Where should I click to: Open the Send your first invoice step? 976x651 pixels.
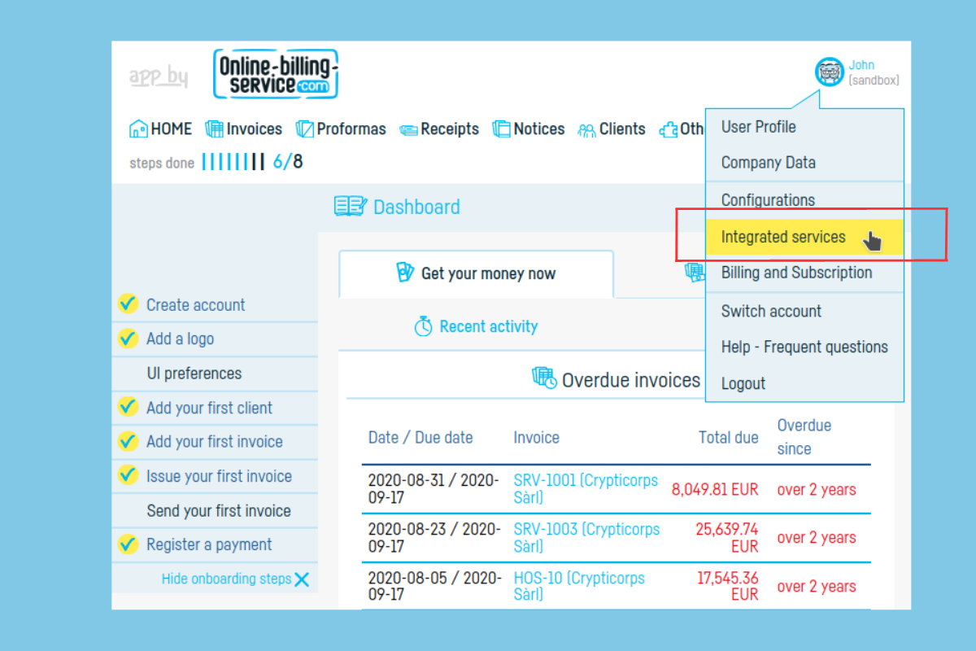pos(218,511)
